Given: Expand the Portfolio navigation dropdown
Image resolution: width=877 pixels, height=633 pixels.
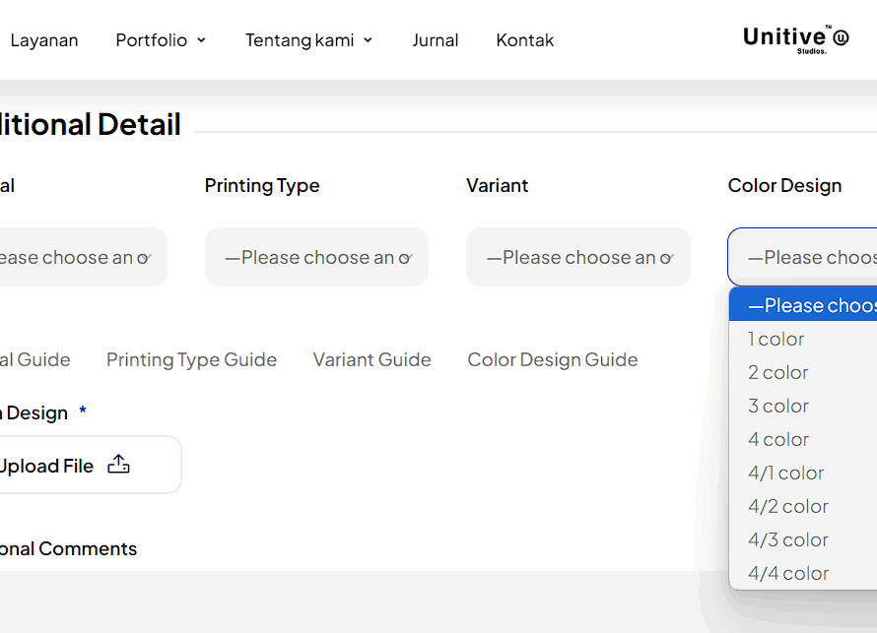Looking at the screenshot, I should point(161,40).
